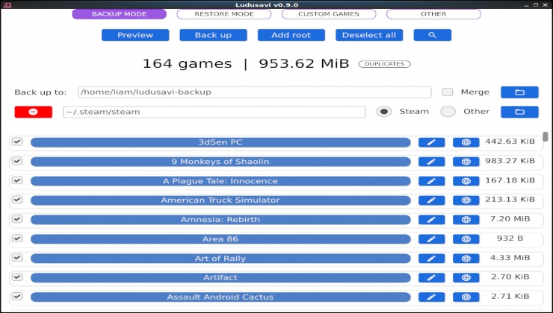
Task: Open the Custom Games tab
Action: [329, 14]
